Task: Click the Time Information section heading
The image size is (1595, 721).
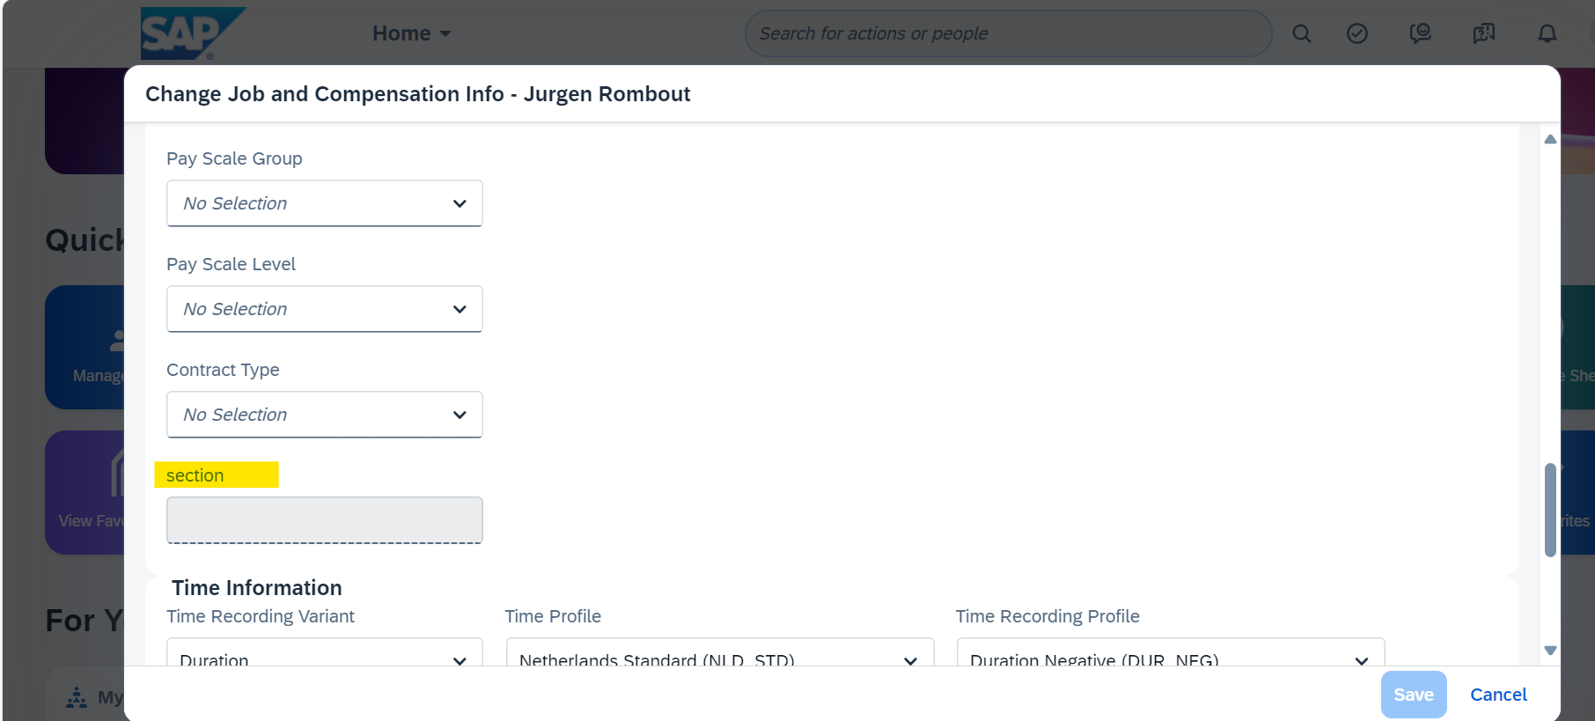Action: pos(257,588)
